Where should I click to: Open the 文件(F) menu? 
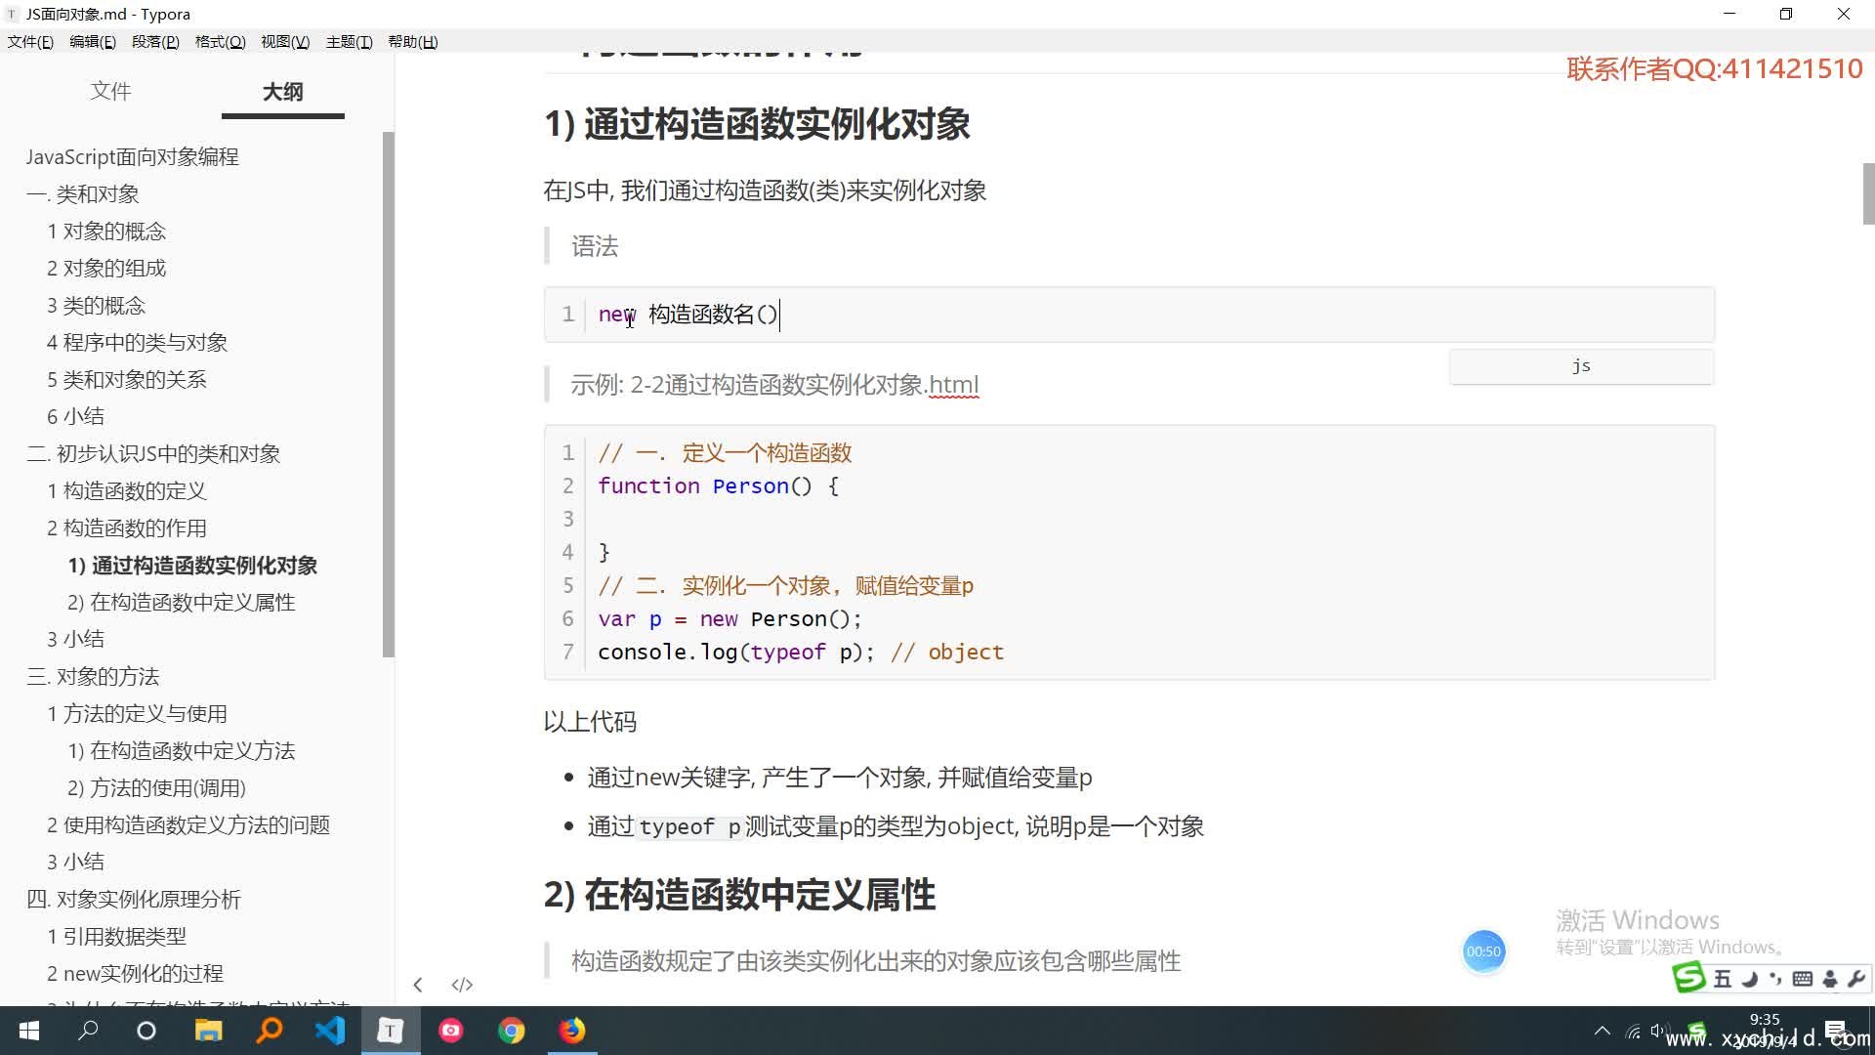click(x=30, y=42)
